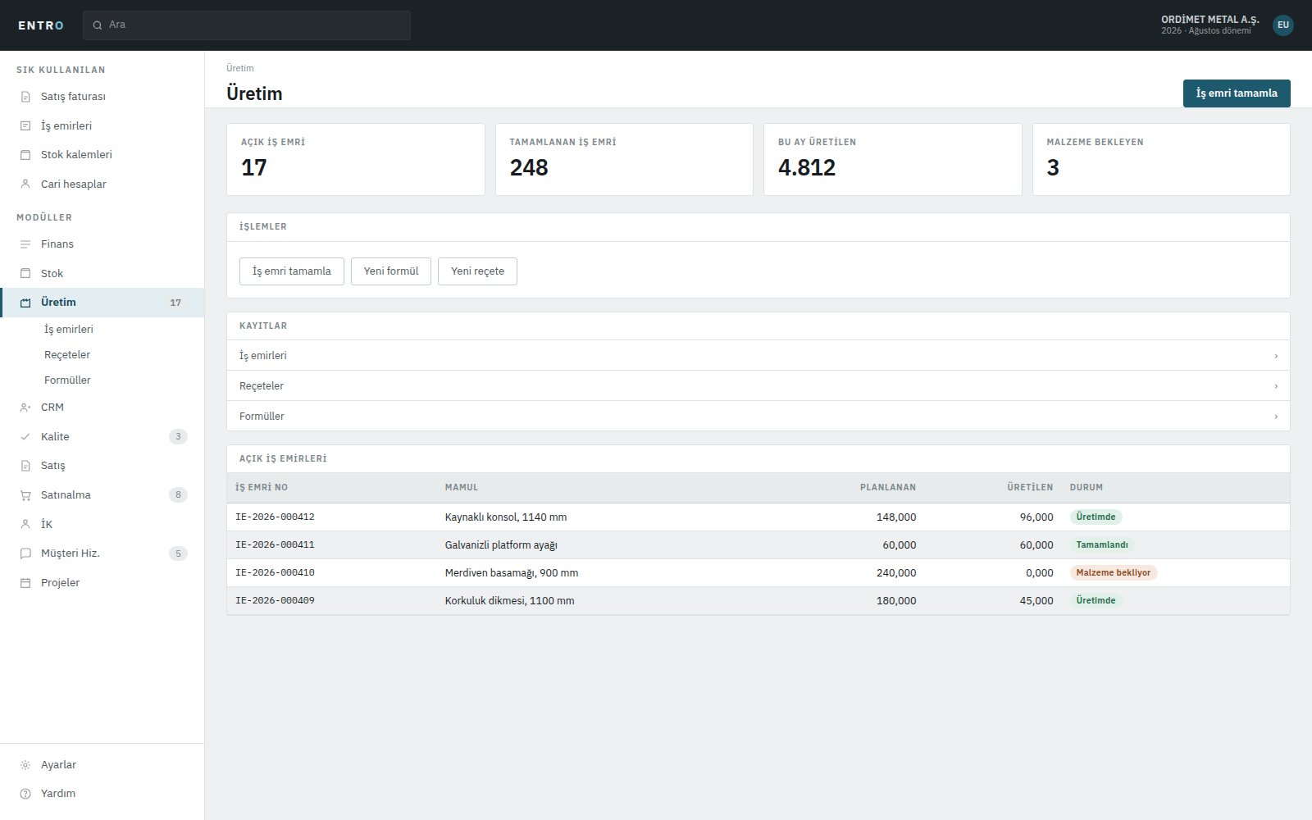Click the Korkuluk dikmesi, 1100 mm cell
The image size is (1312, 820).
(x=510, y=601)
